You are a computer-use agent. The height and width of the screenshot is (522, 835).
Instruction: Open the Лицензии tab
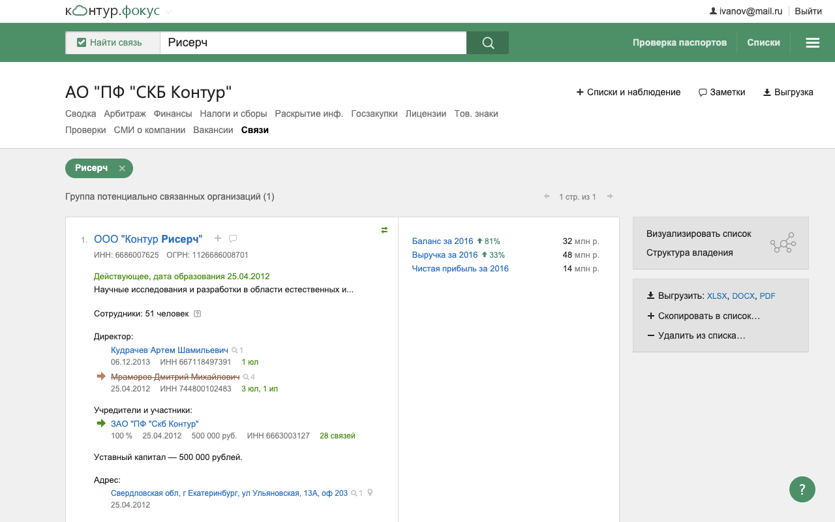click(426, 114)
